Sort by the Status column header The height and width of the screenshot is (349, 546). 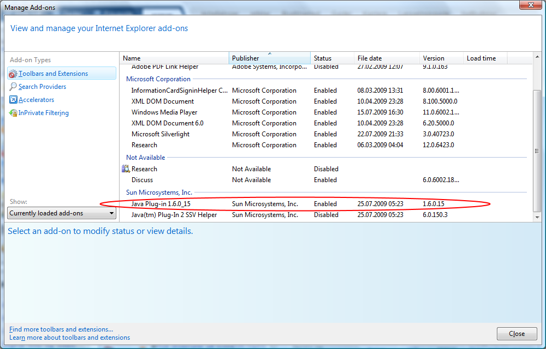(x=332, y=58)
